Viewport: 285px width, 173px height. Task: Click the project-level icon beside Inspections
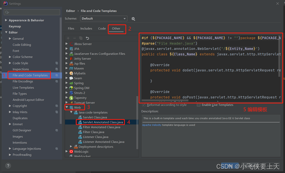pyautogui.click(x=57, y=69)
